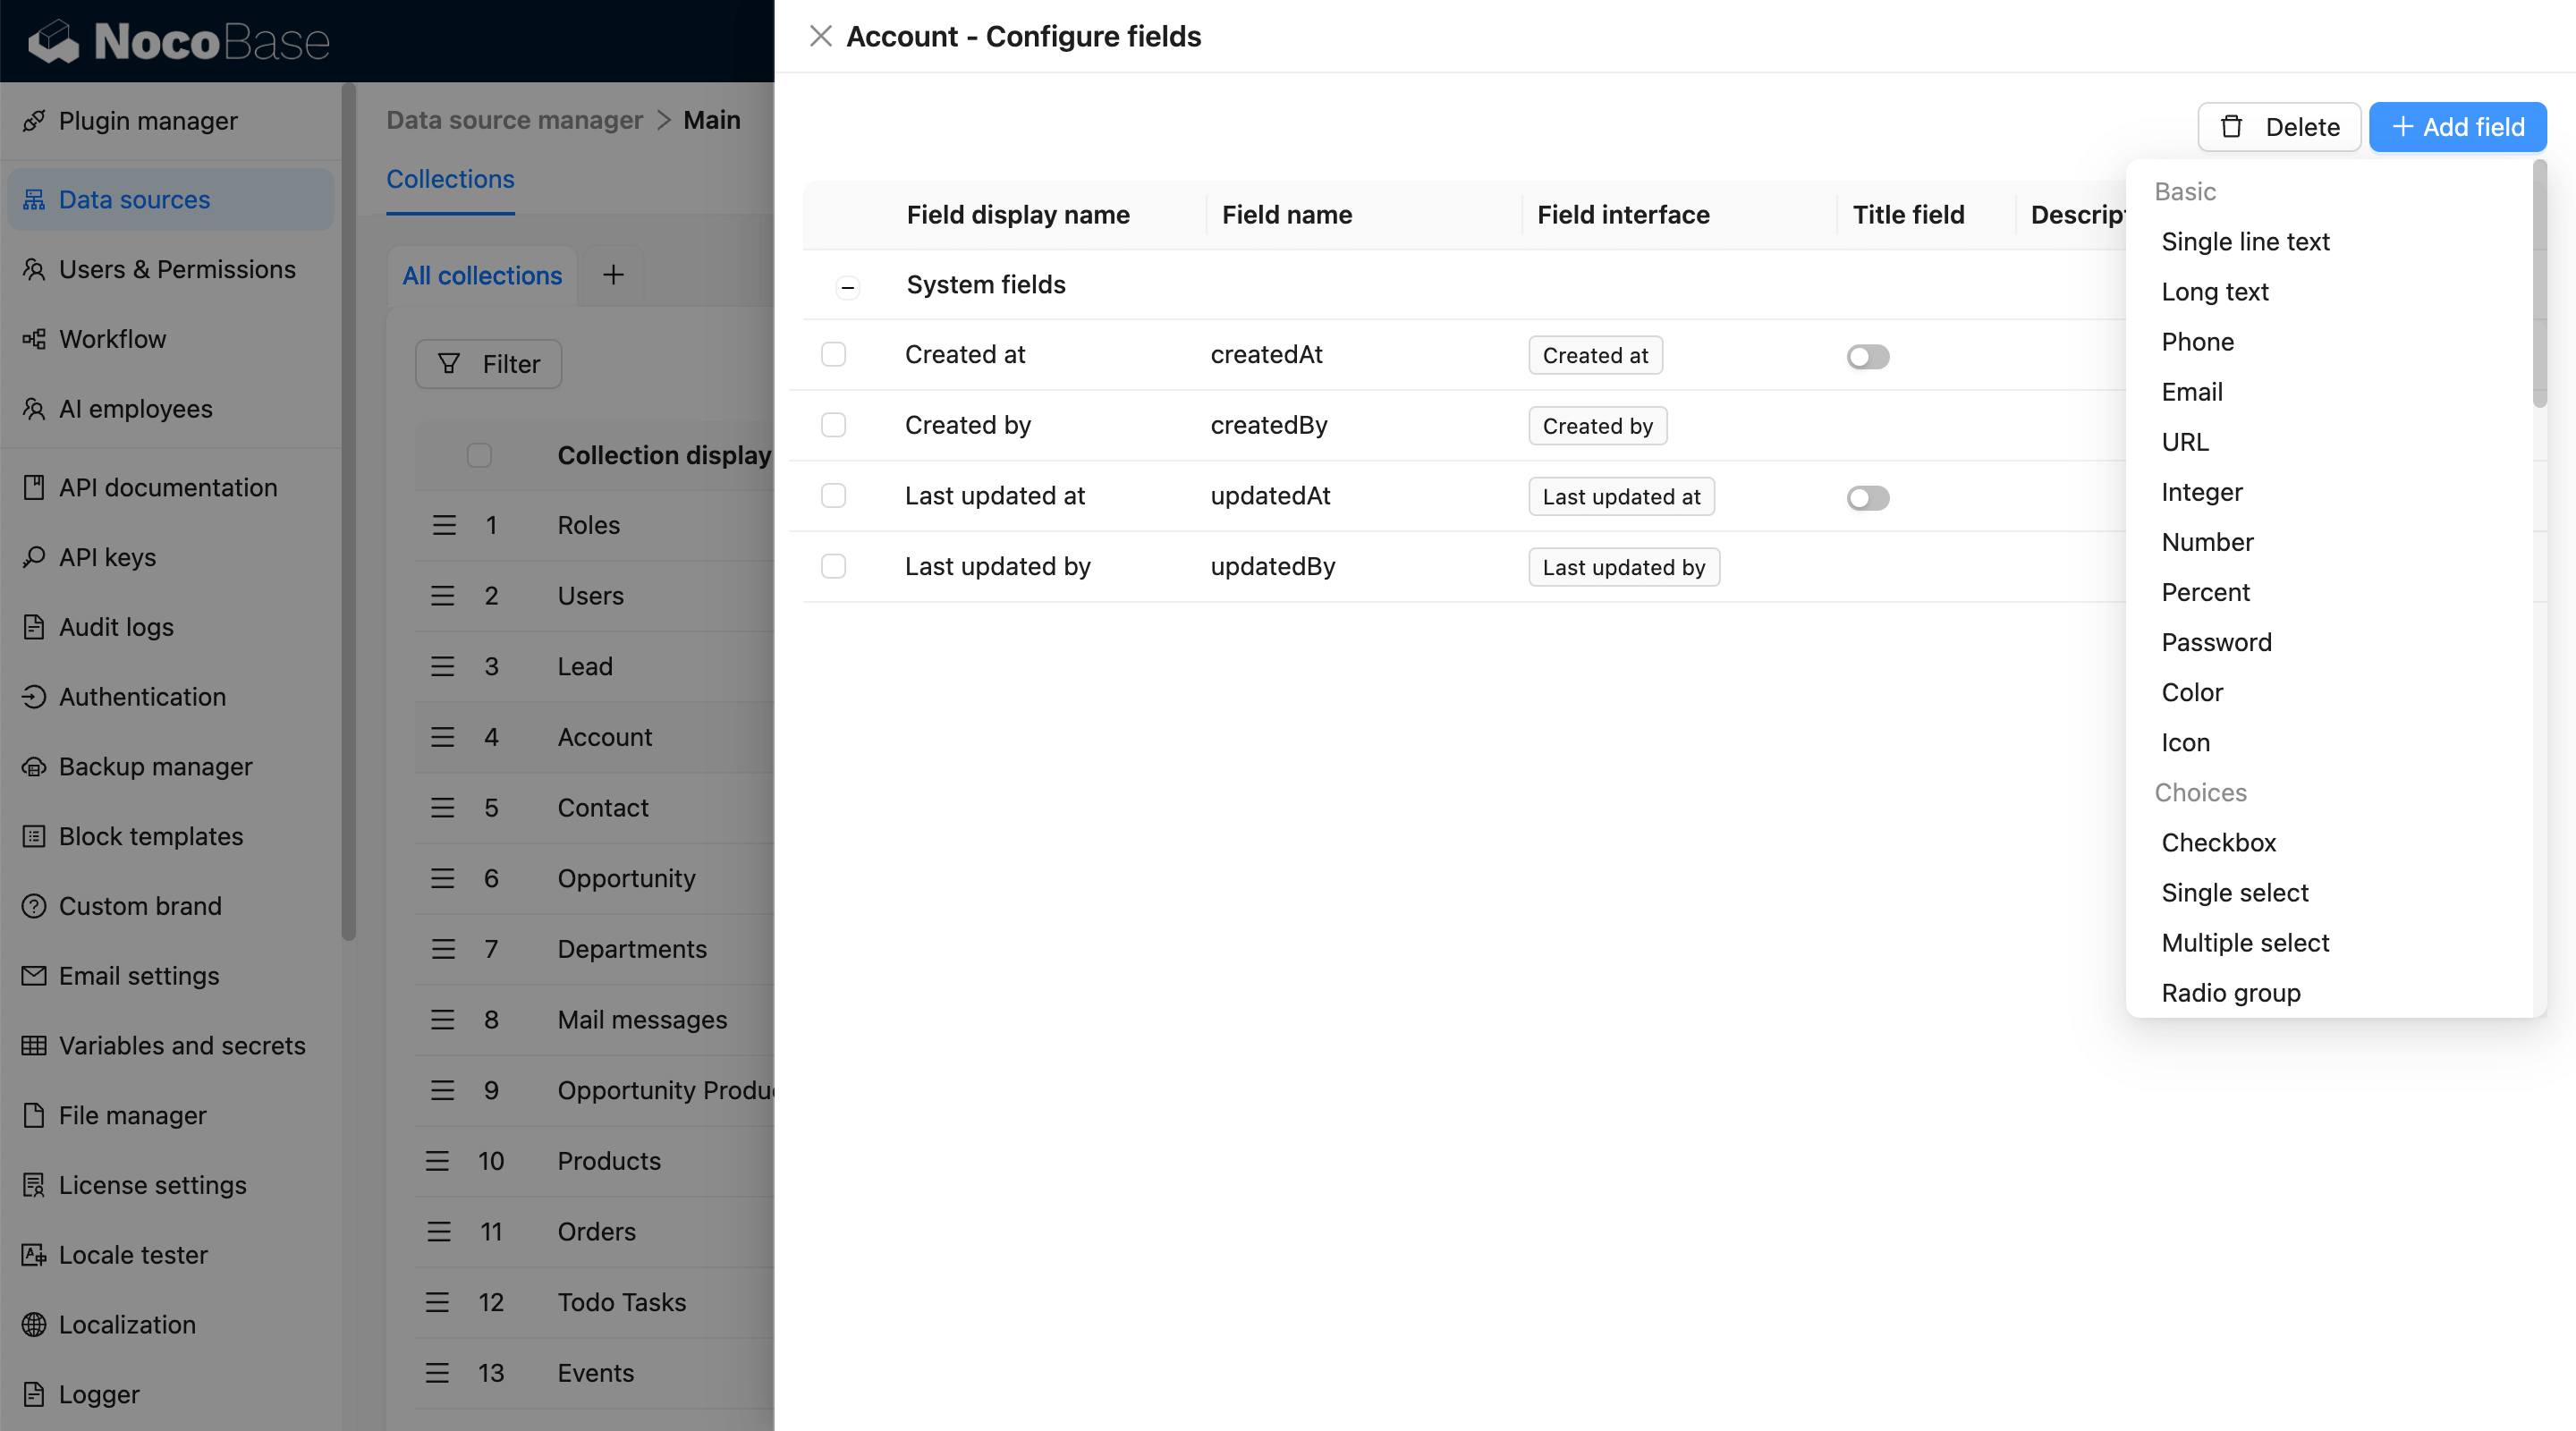This screenshot has height=1431, width=2576.
Task: Select the All collections tab
Action: click(x=481, y=275)
